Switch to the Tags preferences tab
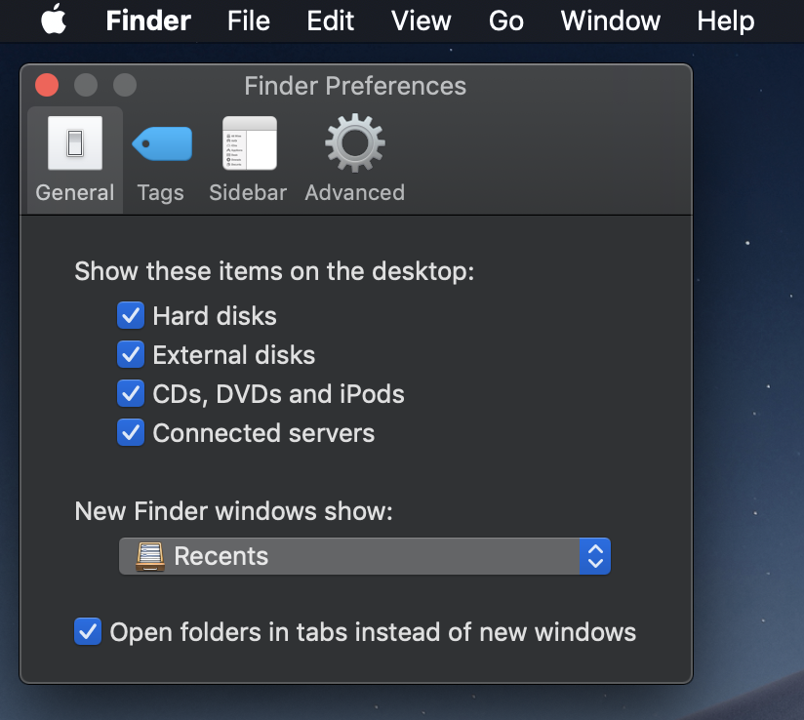Image resolution: width=804 pixels, height=720 pixels. click(161, 160)
